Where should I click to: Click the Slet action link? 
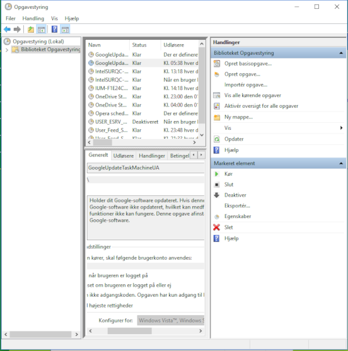(x=229, y=227)
